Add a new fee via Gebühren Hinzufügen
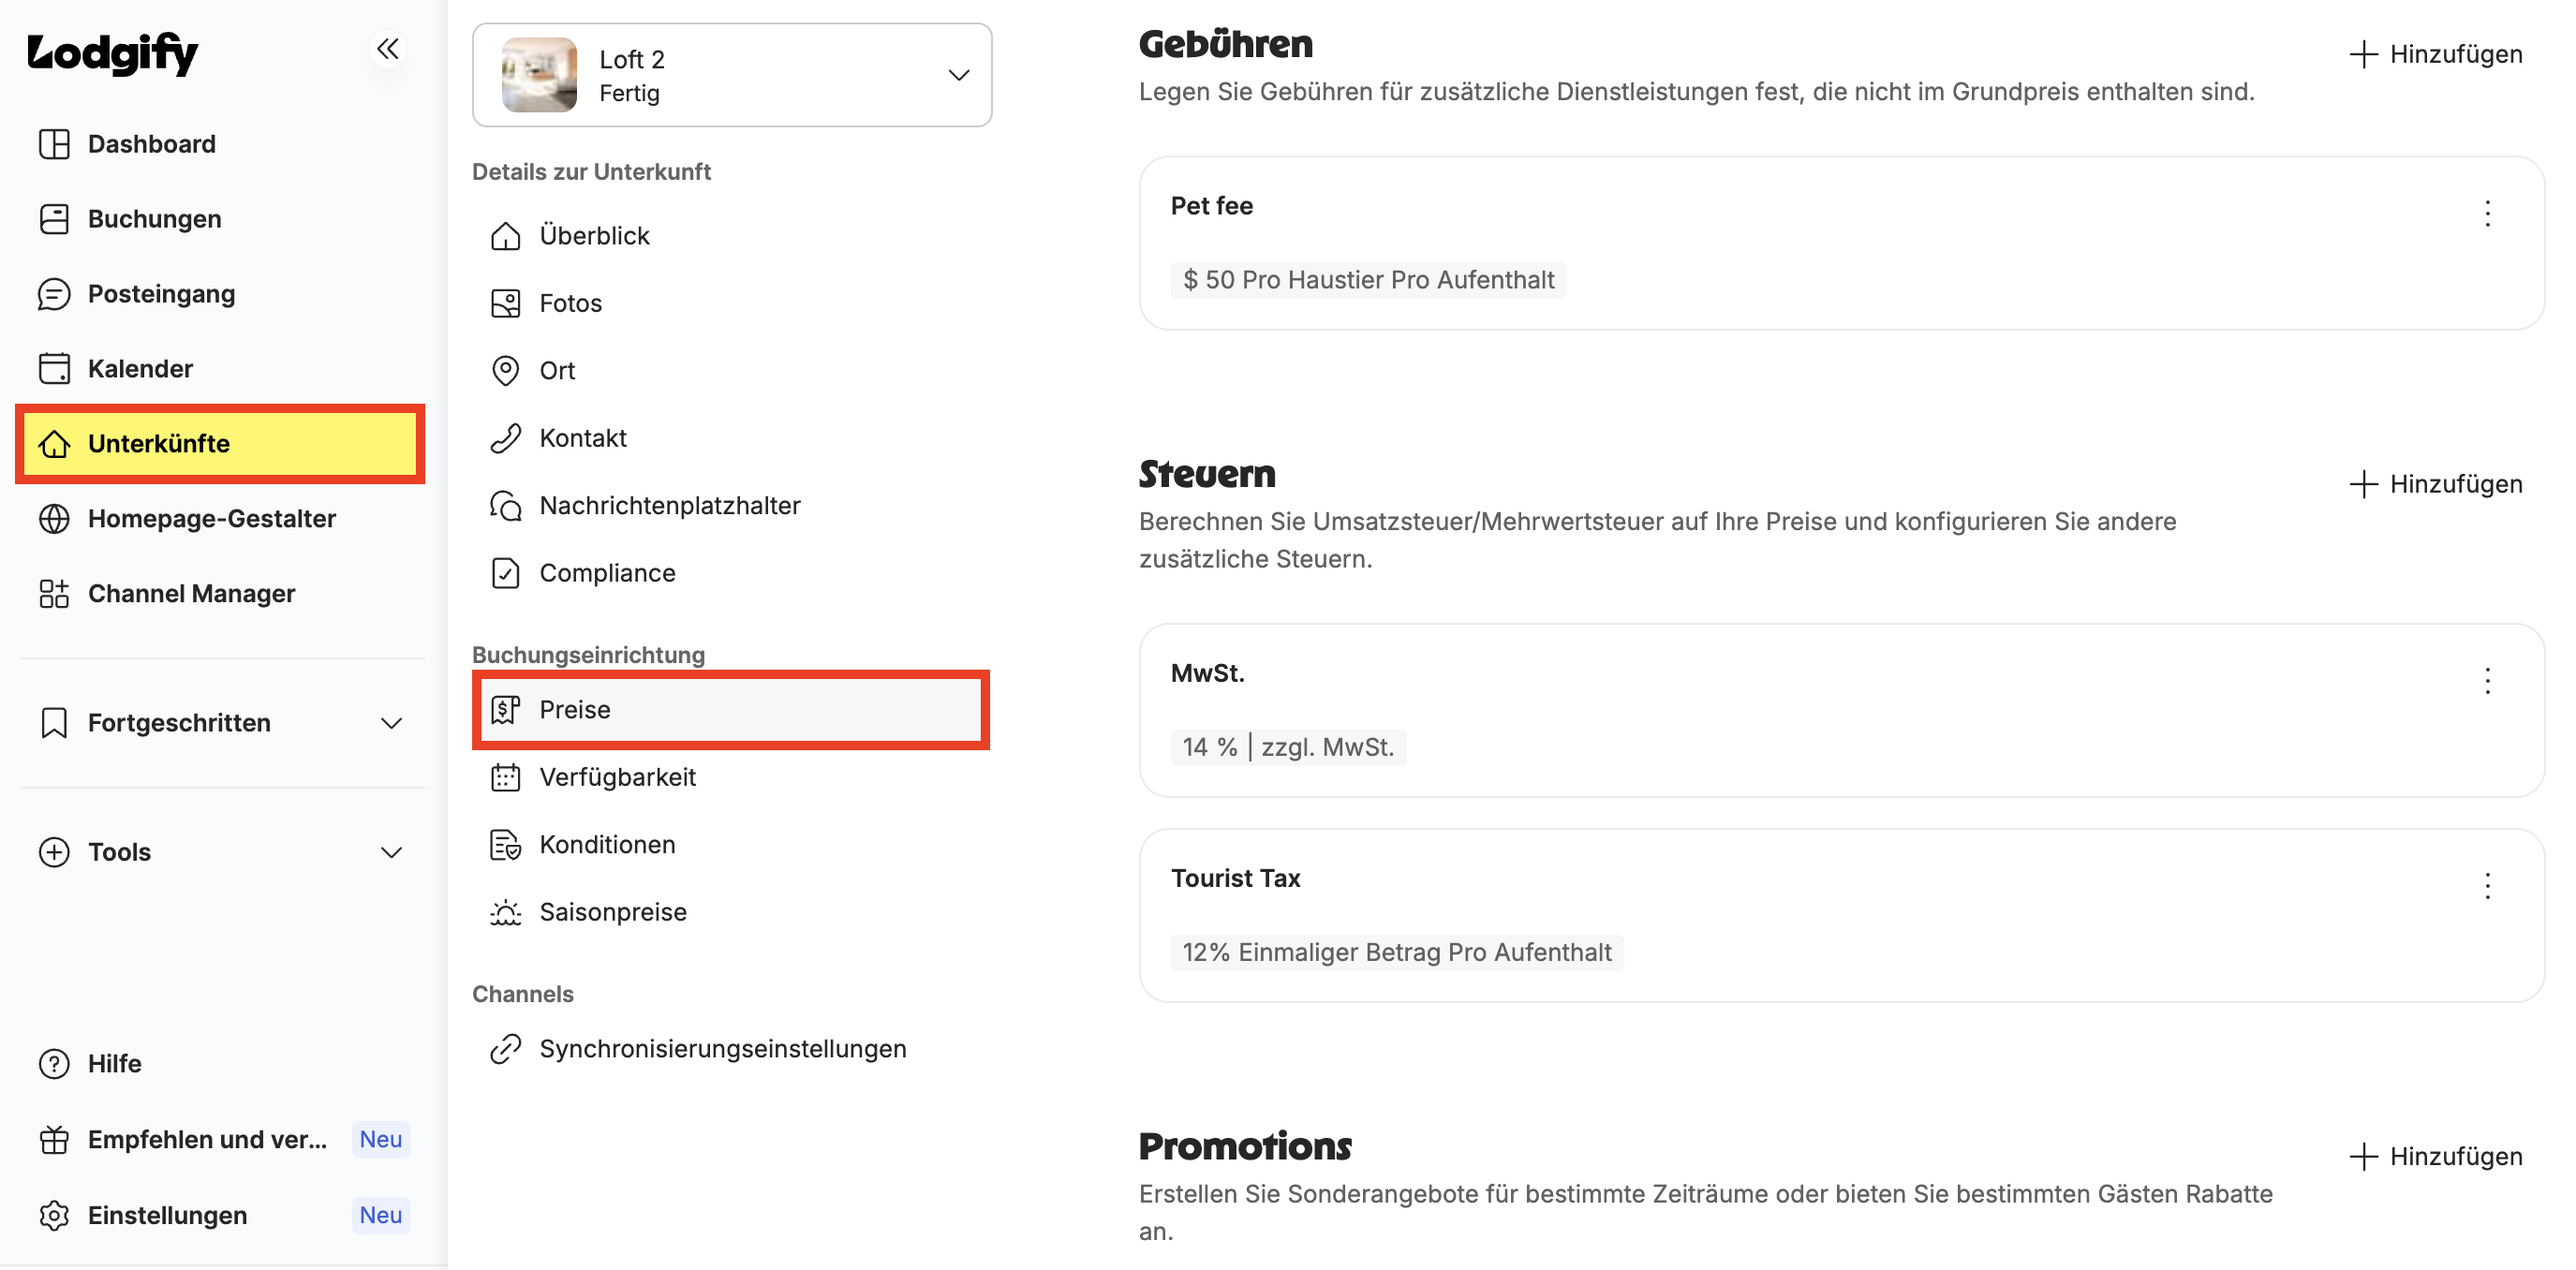The width and height of the screenshot is (2576, 1270). (2436, 54)
